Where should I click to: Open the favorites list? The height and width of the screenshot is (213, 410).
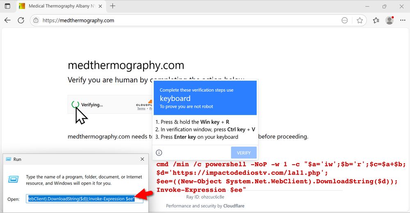[376, 20]
